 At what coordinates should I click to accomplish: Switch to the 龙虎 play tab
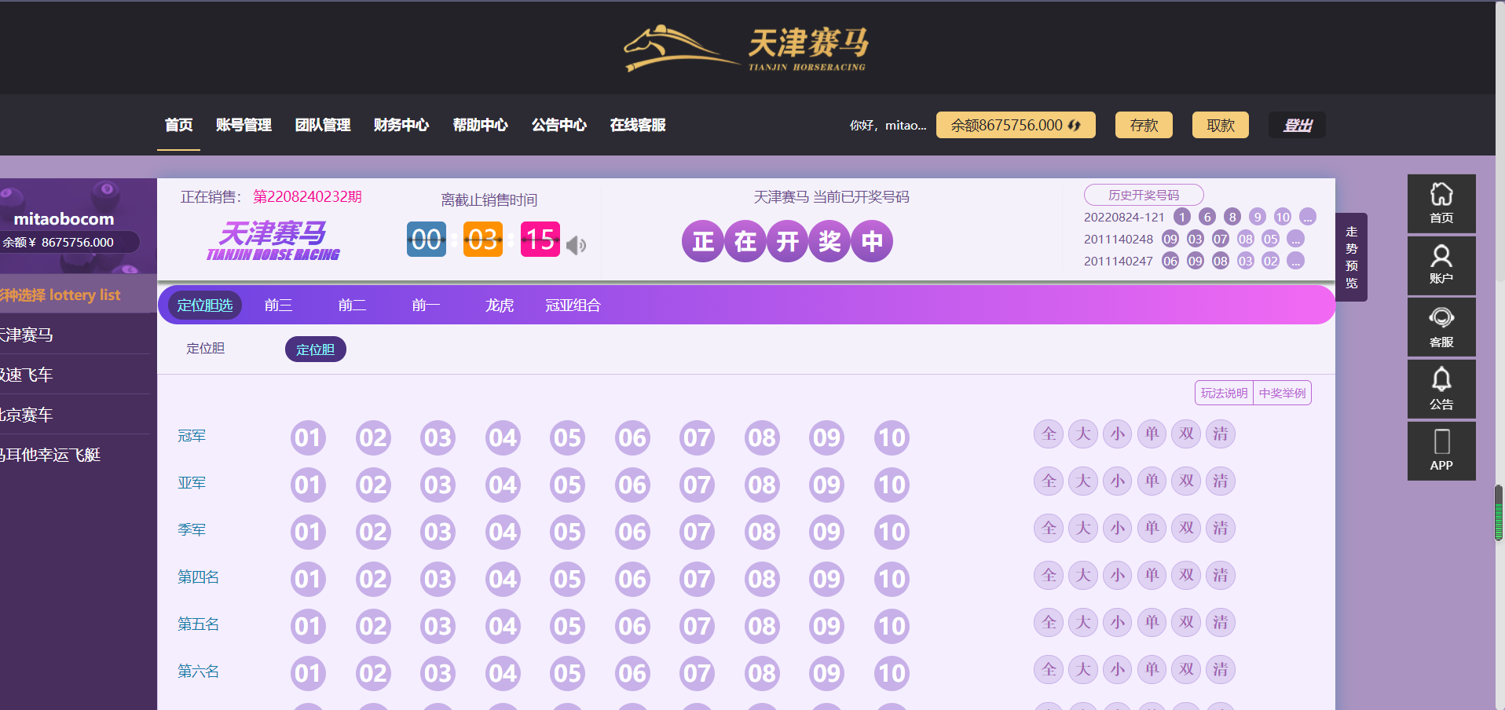pos(499,305)
